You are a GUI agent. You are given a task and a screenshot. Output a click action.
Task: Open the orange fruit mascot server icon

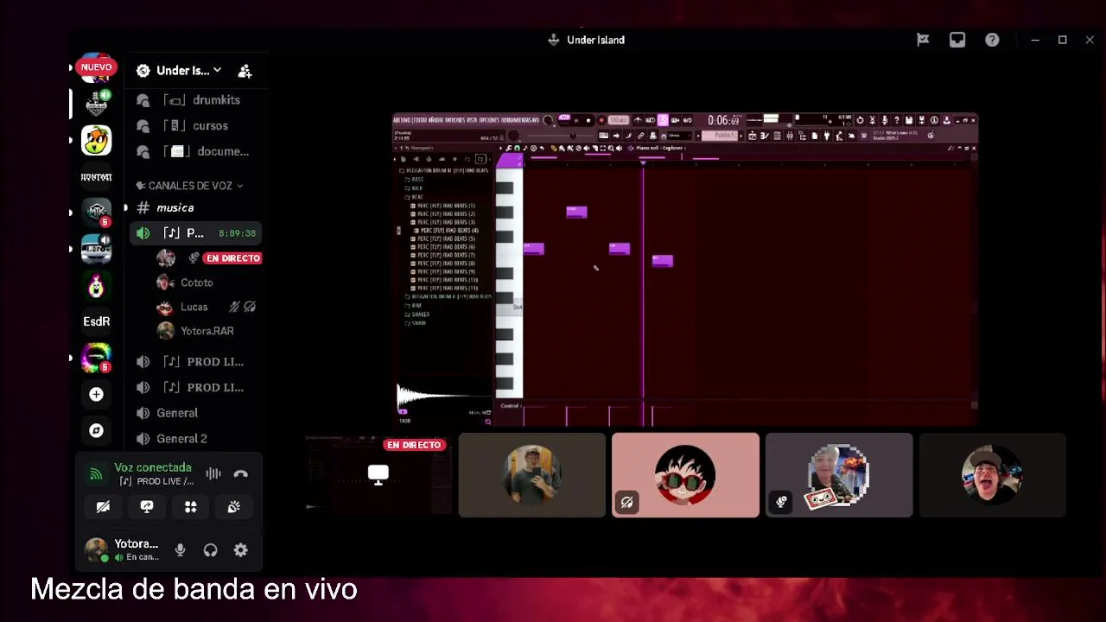pyautogui.click(x=96, y=140)
